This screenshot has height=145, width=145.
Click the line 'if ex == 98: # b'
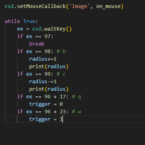[41, 52]
